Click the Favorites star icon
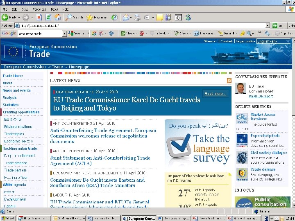The image size is (295, 221). pos(90,18)
